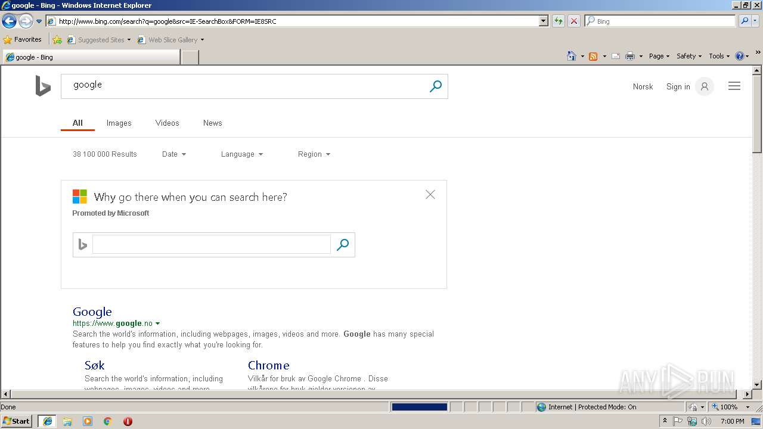Screen dimensions: 763x429
Task: Open the Page menu
Action: tap(659, 56)
